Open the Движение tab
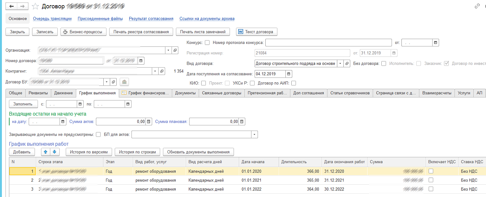 click(64, 93)
